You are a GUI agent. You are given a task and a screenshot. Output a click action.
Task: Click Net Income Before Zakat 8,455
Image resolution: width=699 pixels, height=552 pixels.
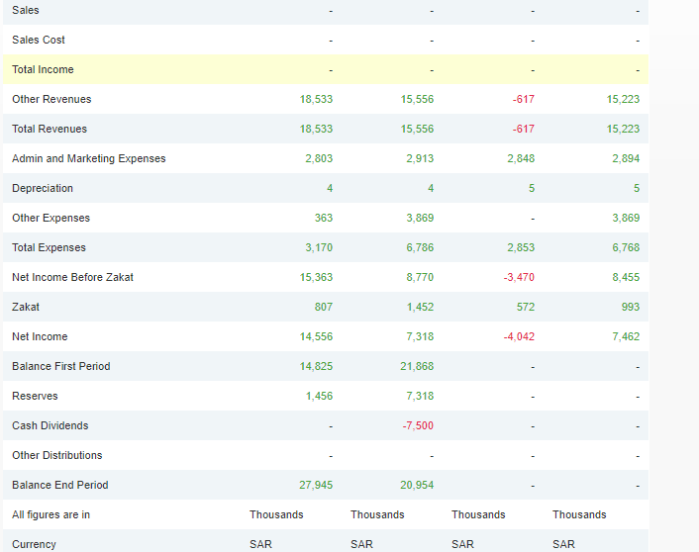[x=626, y=277]
